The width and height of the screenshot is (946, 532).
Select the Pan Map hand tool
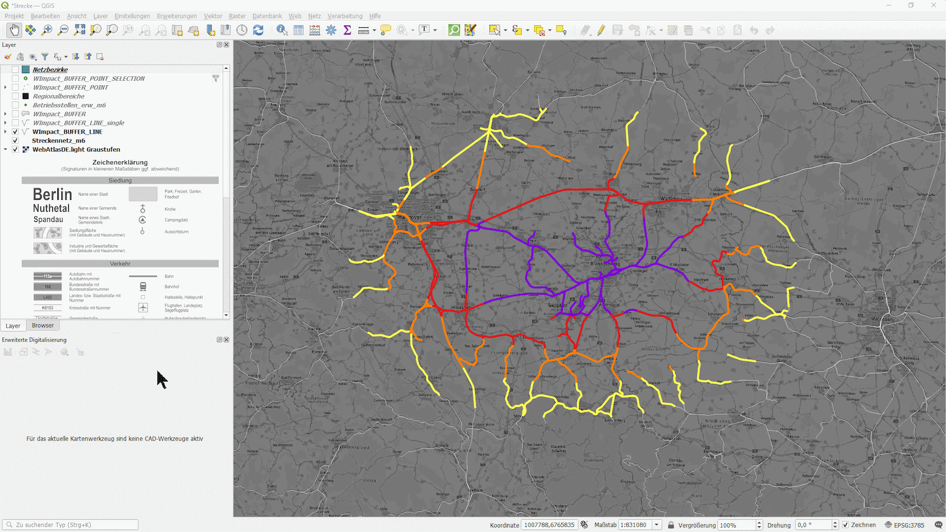[14, 30]
